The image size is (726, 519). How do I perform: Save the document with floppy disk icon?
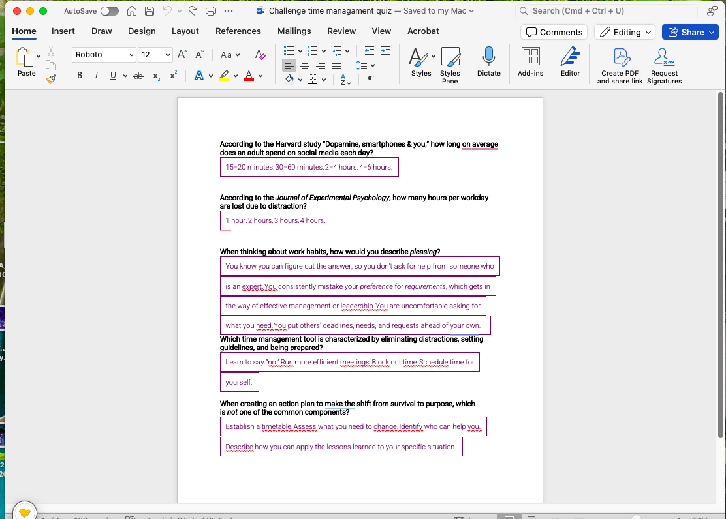tap(150, 10)
